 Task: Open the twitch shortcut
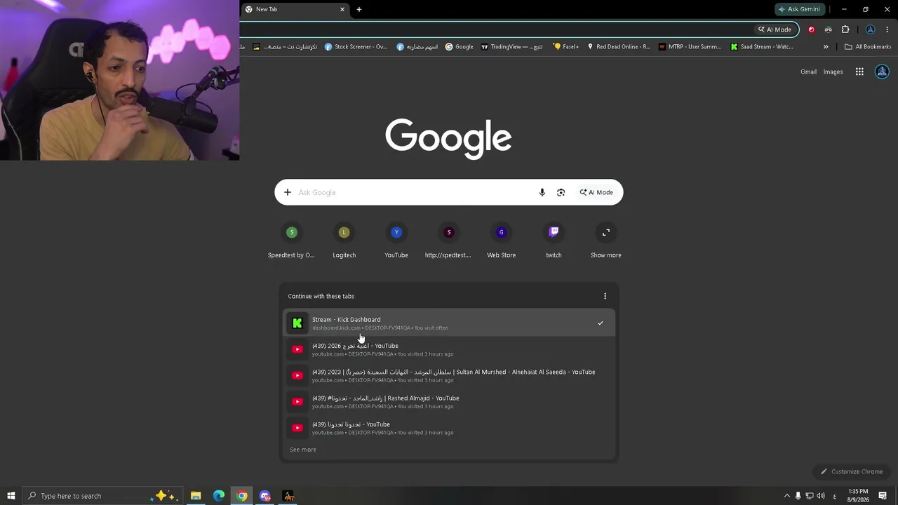click(x=554, y=240)
